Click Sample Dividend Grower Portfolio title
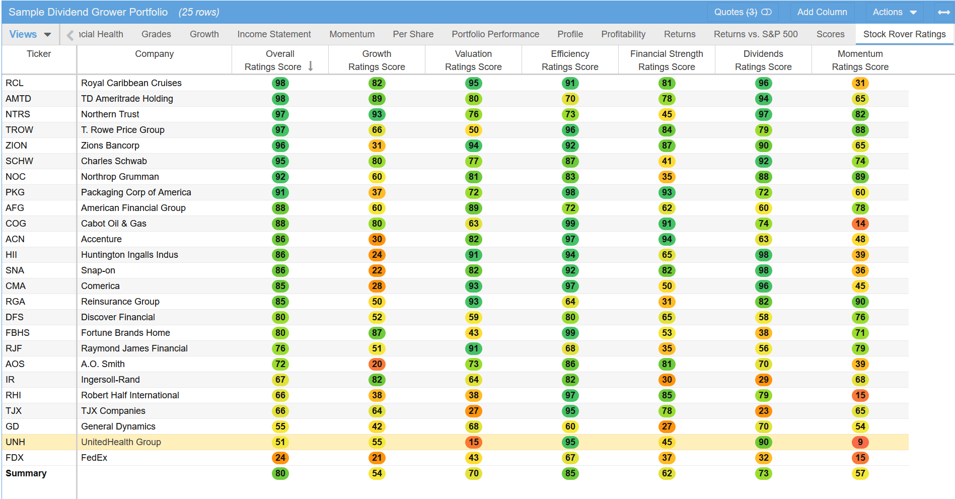Viewport: 955px width, 499px height. (88, 12)
